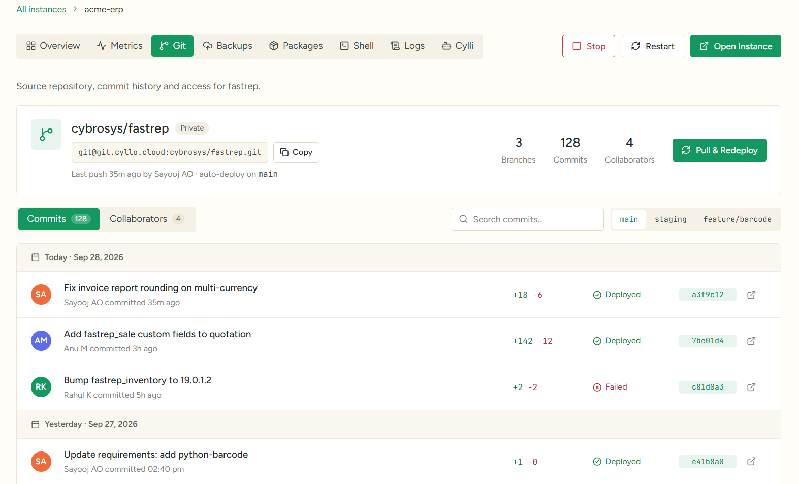The width and height of the screenshot is (799, 484).
Task: Click the SA avatar on python-barcode commit
Action: pos(41,462)
